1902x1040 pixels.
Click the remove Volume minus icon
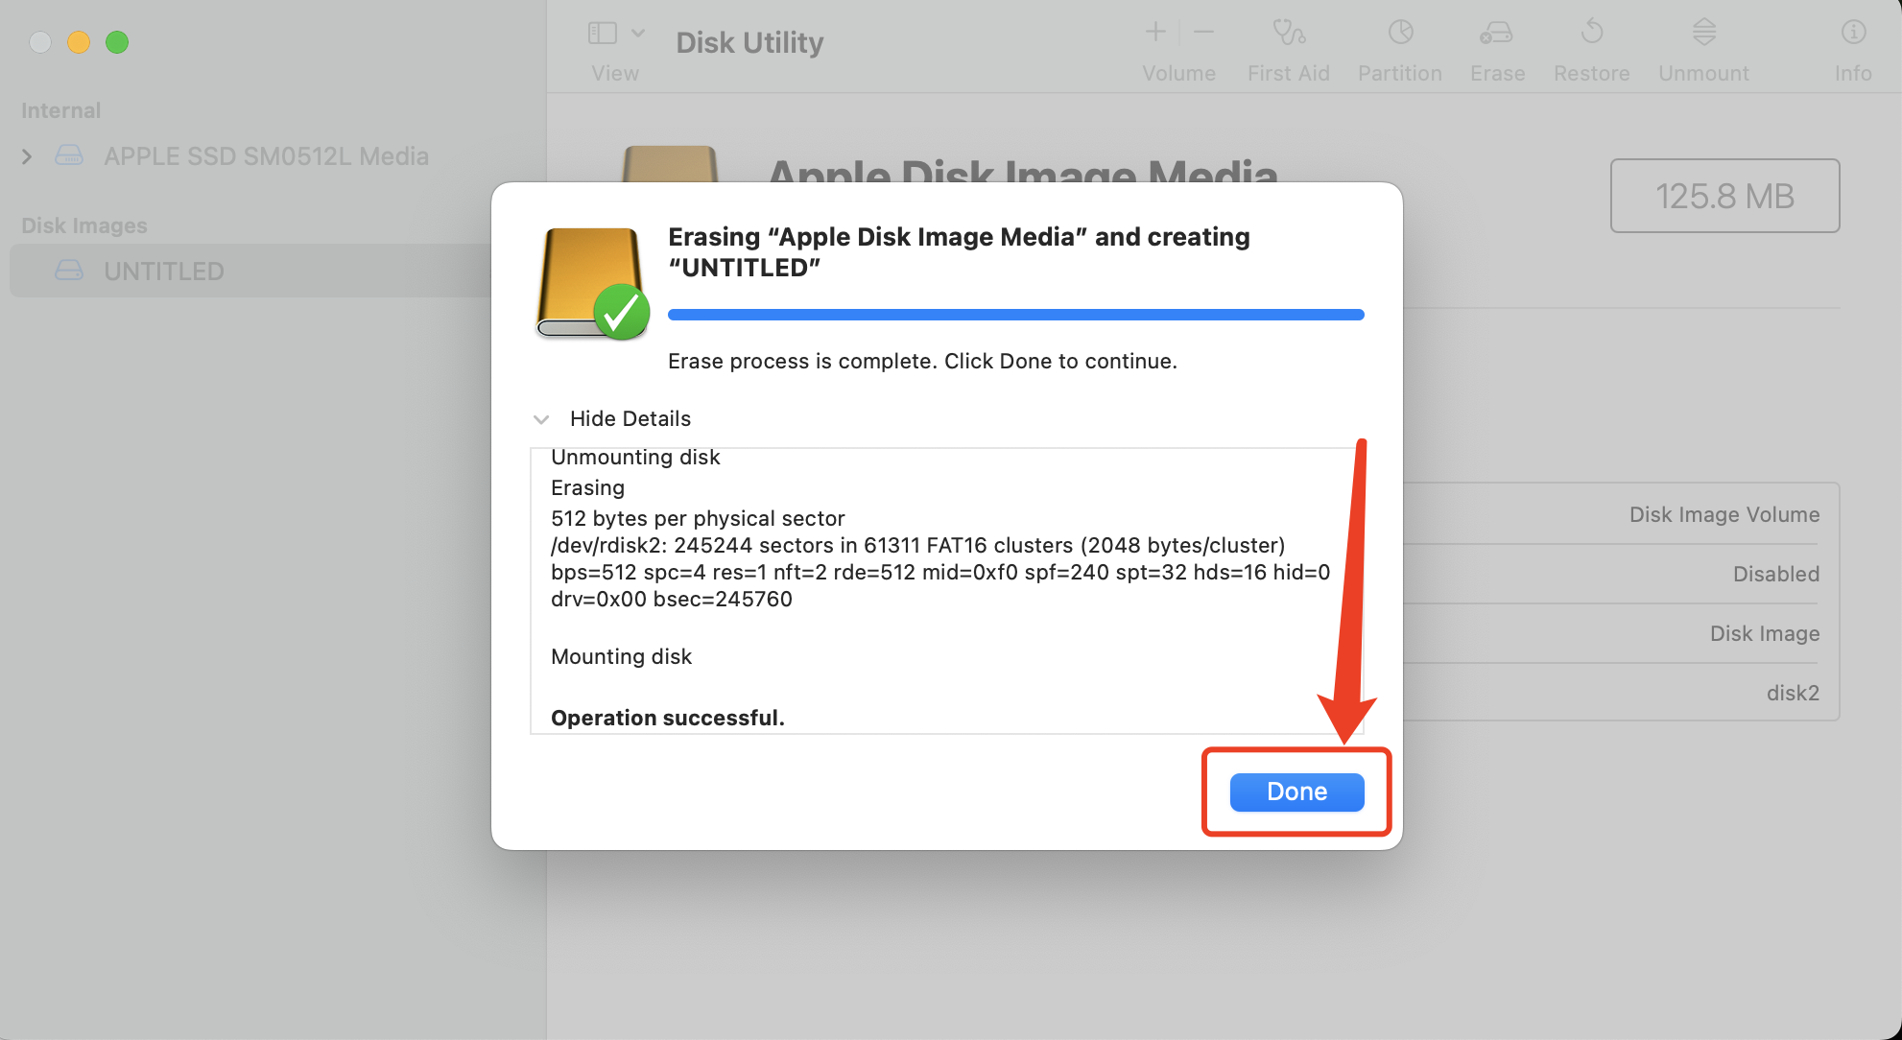(x=1203, y=32)
